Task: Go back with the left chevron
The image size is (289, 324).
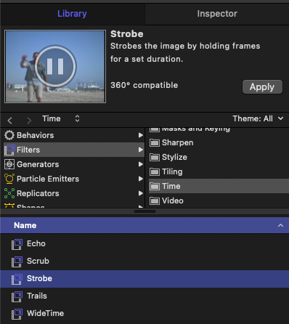Action: click(x=9, y=121)
